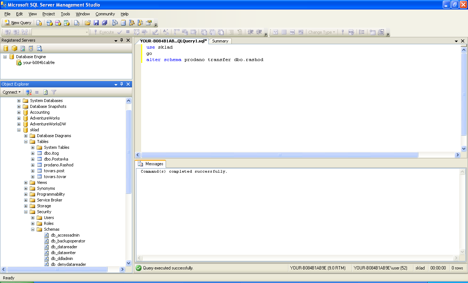Open Connect dropdown in Object Explorer

tap(12, 92)
